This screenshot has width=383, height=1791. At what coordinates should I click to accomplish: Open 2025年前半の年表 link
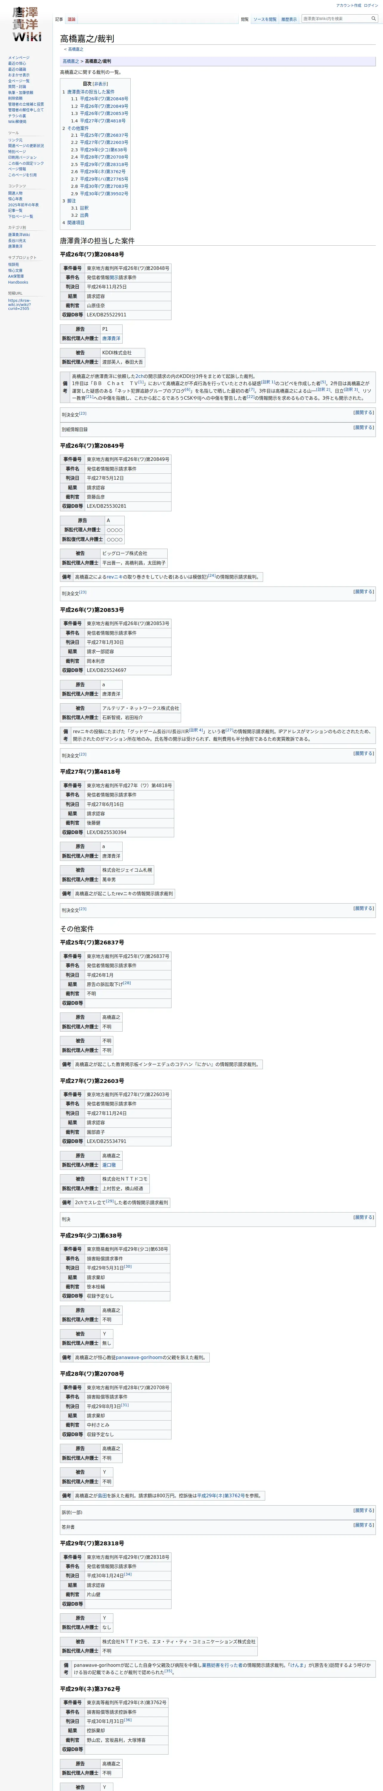pos(24,204)
